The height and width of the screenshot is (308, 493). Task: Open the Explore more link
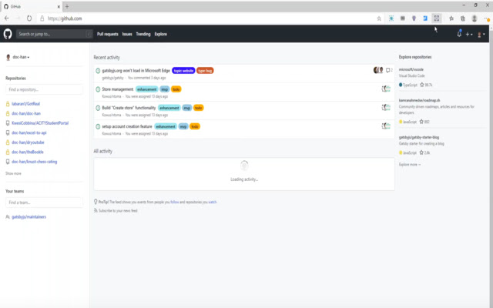(x=409, y=165)
